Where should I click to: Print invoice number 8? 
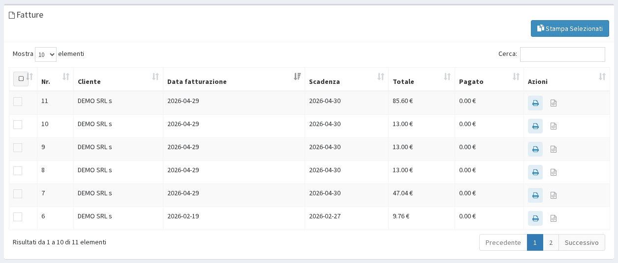[x=535, y=172]
